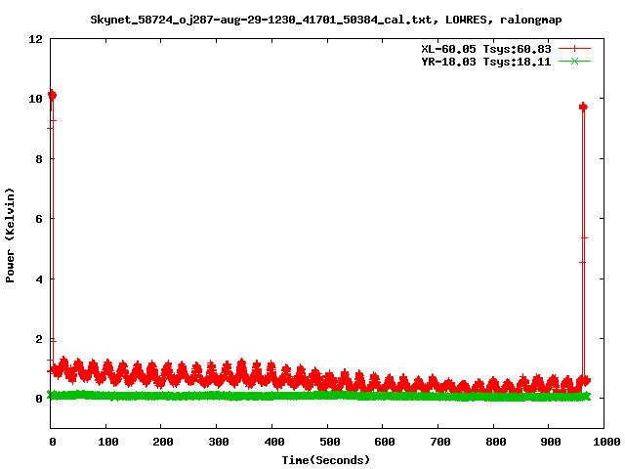Click the x-axis tick label 100
The width and height of the screenshot is (625, 469).
tap(108, 442)
